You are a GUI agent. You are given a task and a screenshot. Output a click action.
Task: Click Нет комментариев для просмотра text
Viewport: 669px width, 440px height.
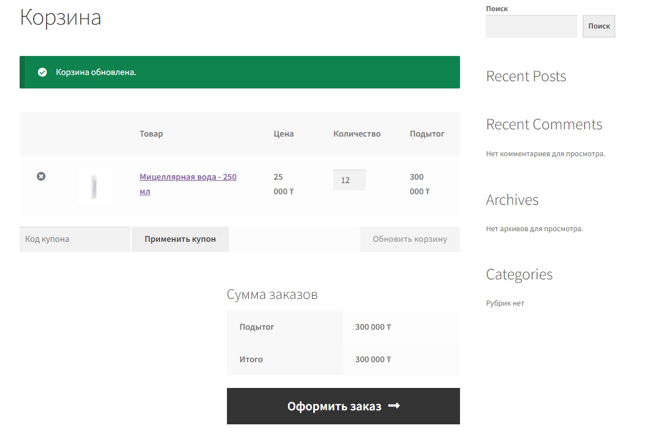545,154
